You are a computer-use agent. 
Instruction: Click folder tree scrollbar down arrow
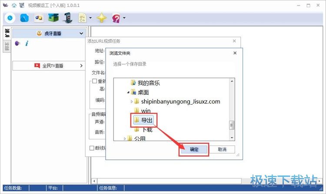click(232, 138)
